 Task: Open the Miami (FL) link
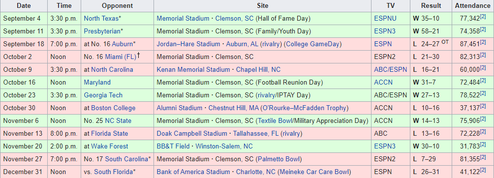tap(121, 57)
